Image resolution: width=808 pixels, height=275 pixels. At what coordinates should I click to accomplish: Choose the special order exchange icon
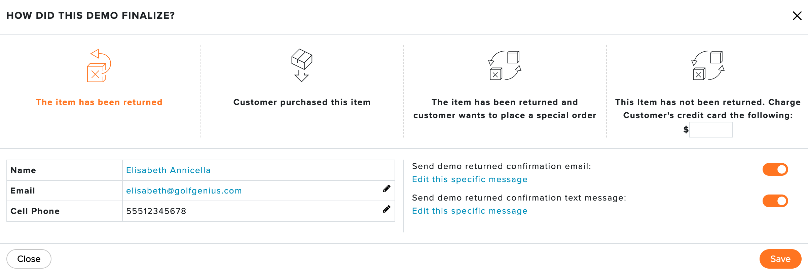pyautogui.click(x=505, y=65)
